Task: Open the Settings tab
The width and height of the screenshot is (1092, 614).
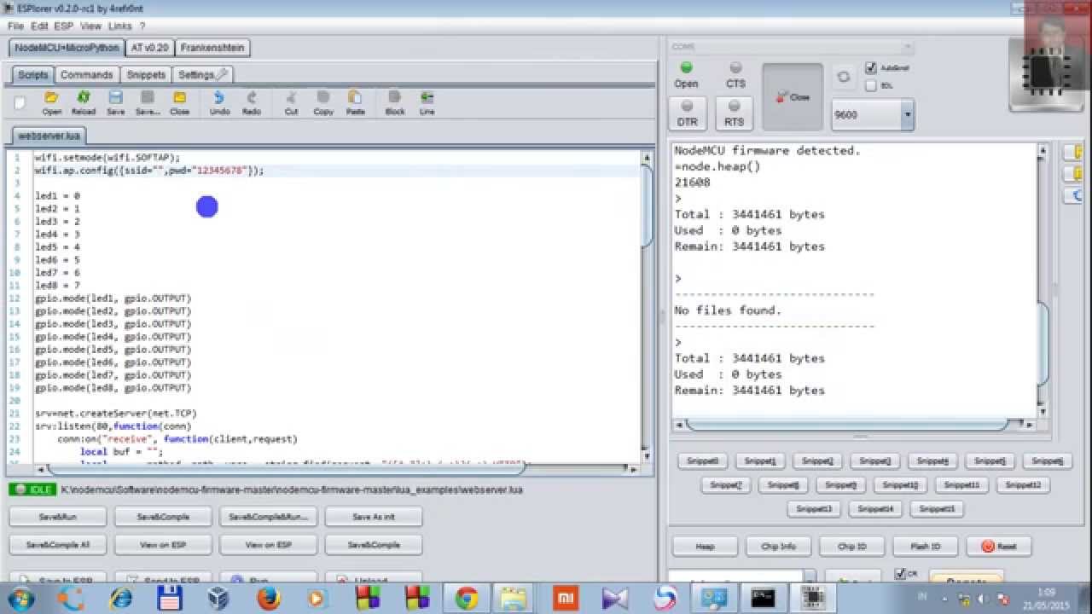Action: tap(202, 75)
